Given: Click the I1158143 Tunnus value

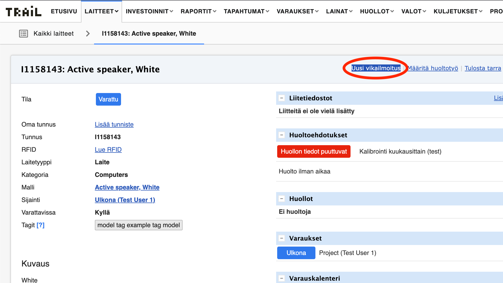Looking at the screenshot, I should [x=108, y=137].
